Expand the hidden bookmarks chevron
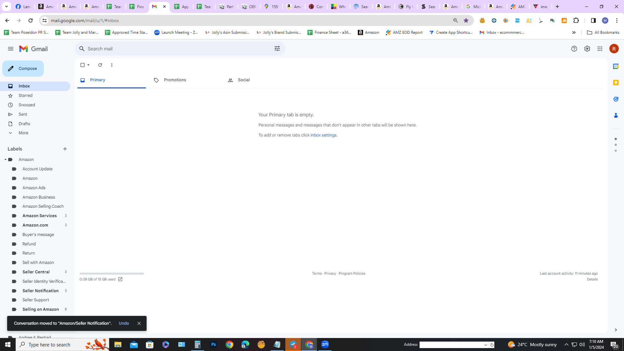 click(574, 32)
